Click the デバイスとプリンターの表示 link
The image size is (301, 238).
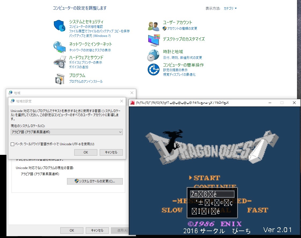(86, 63)
